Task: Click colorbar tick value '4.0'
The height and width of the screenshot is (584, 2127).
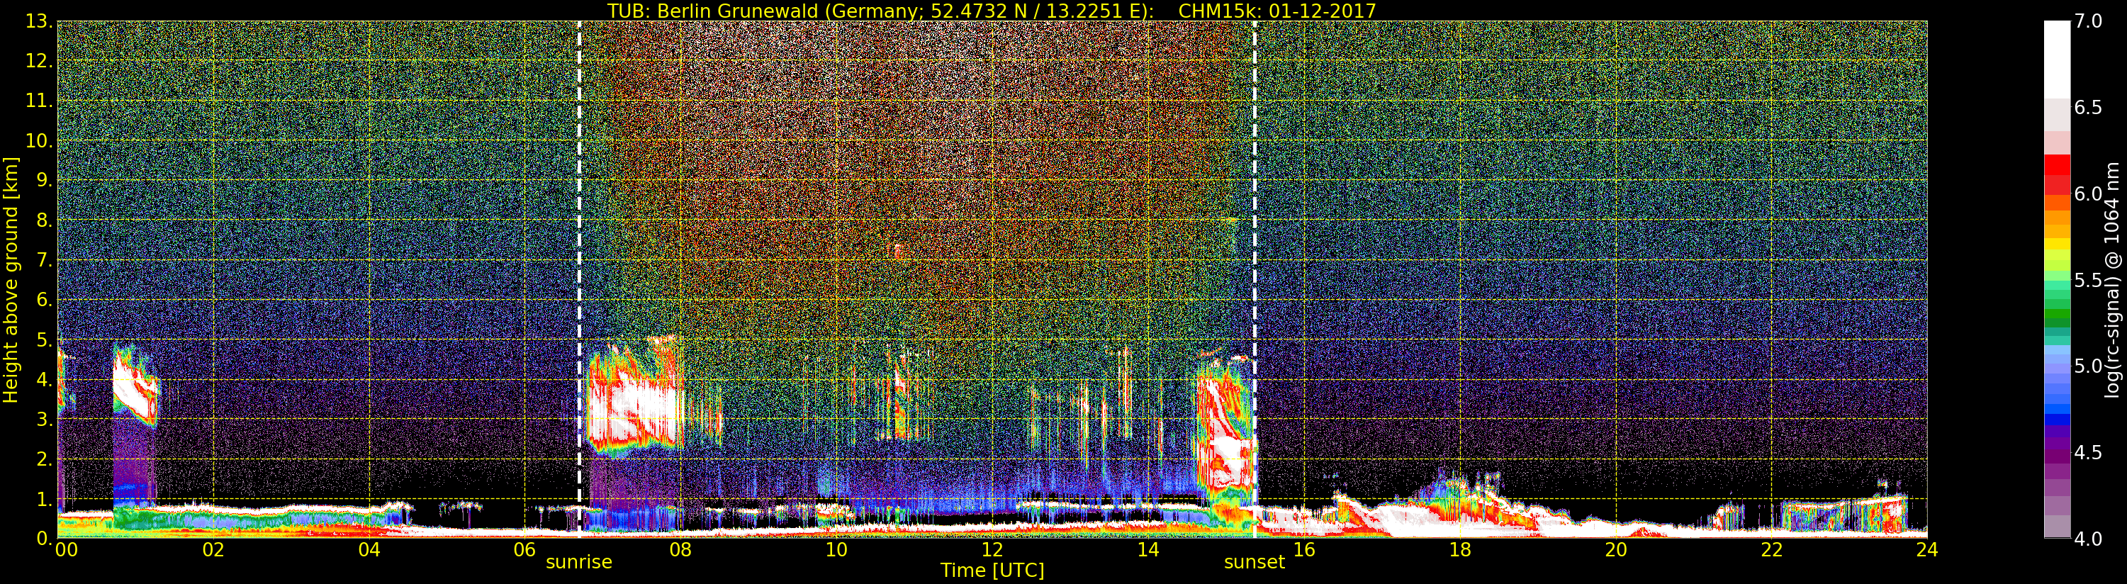Action: (x=2088, y=539)
